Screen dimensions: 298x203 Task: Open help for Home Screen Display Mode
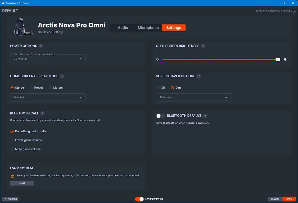pyautogui.click(x=62, y=76)
